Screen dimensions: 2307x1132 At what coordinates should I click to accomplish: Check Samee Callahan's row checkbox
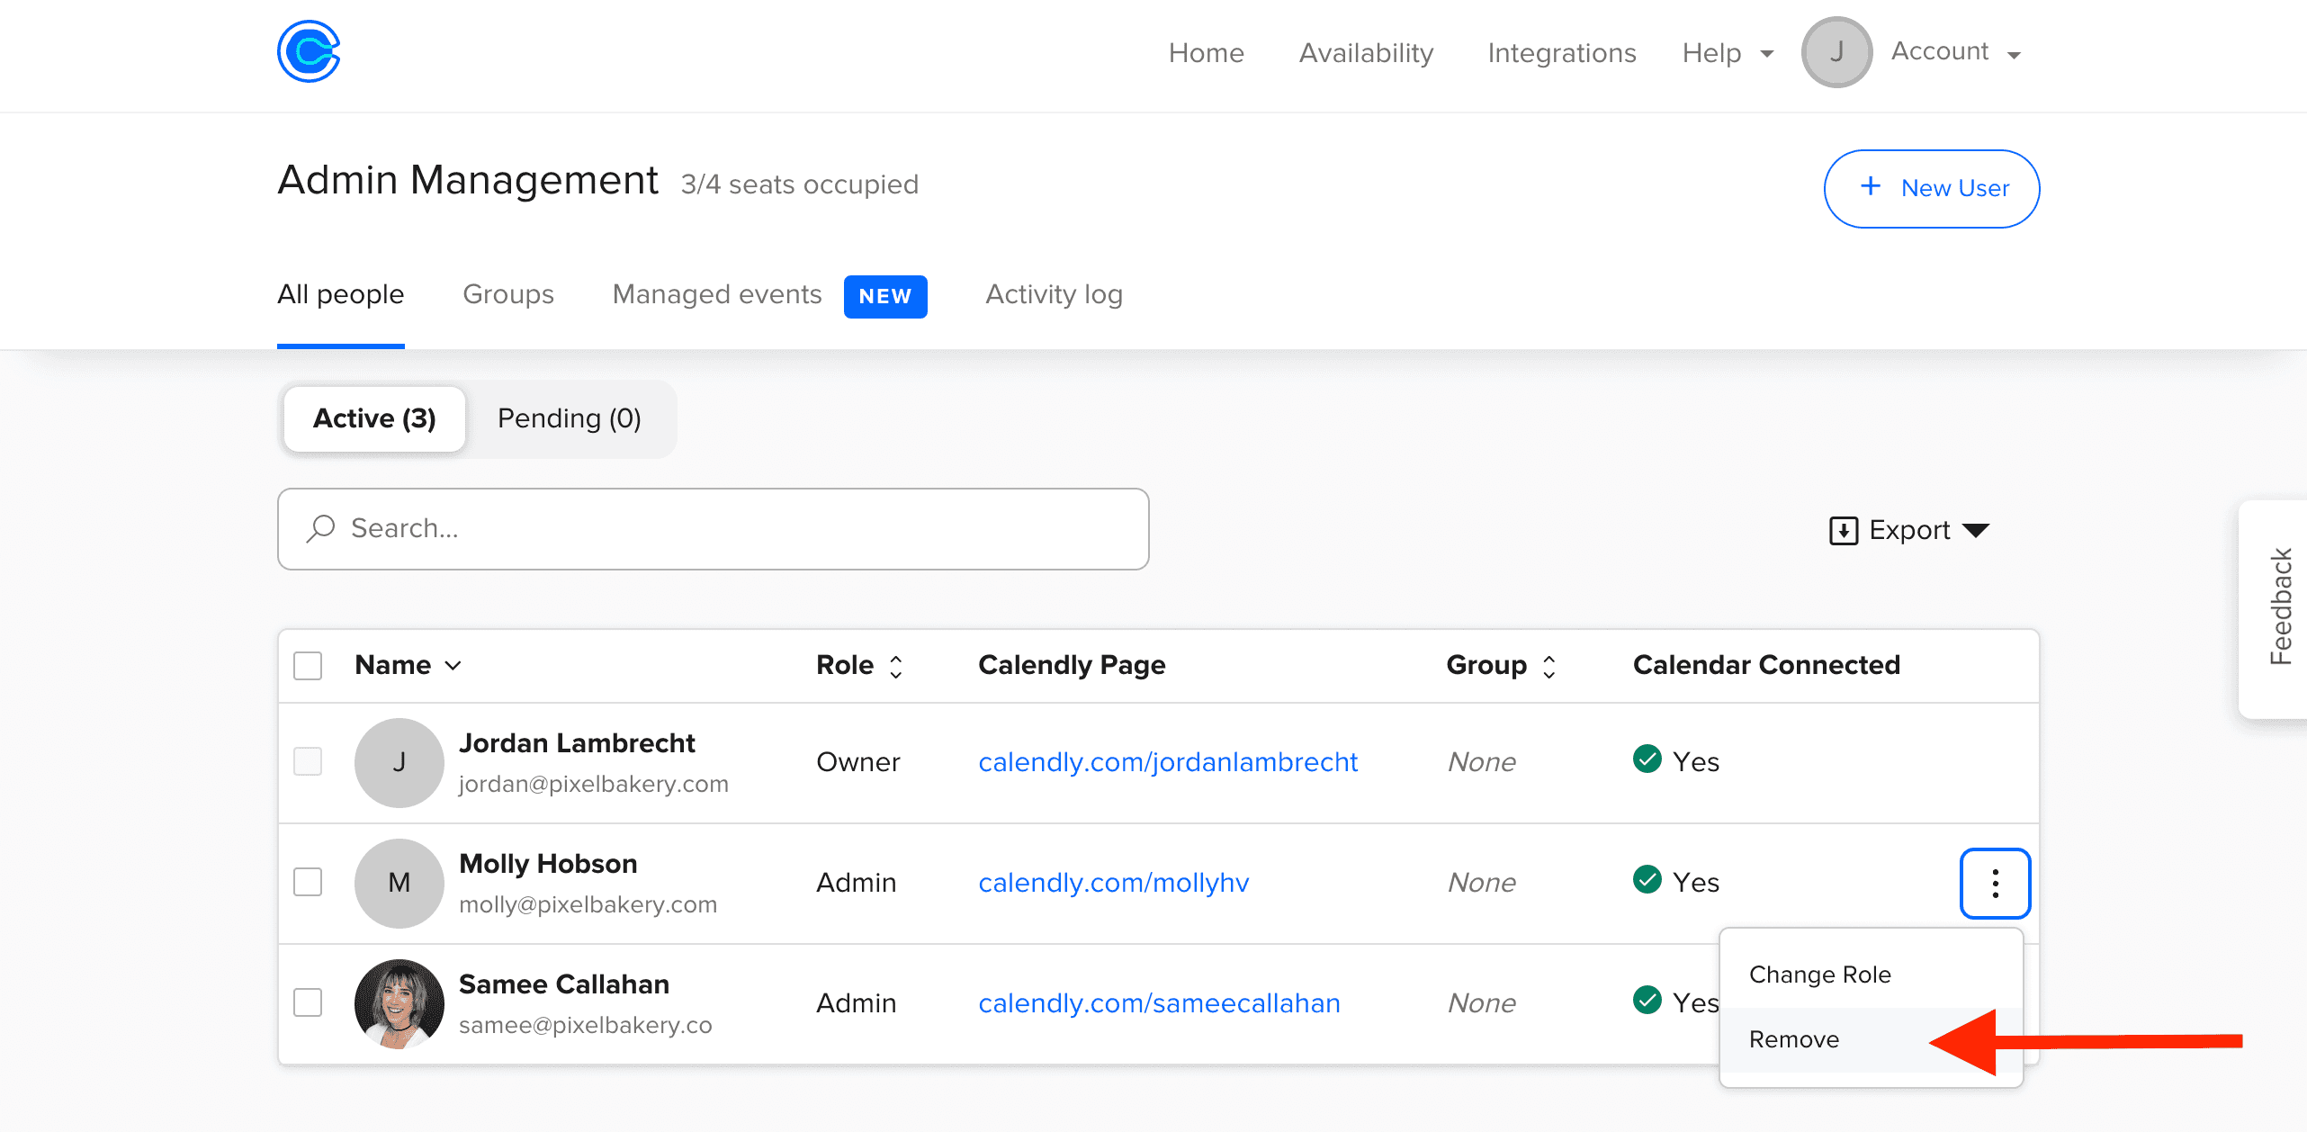(x=308, y=1002)
